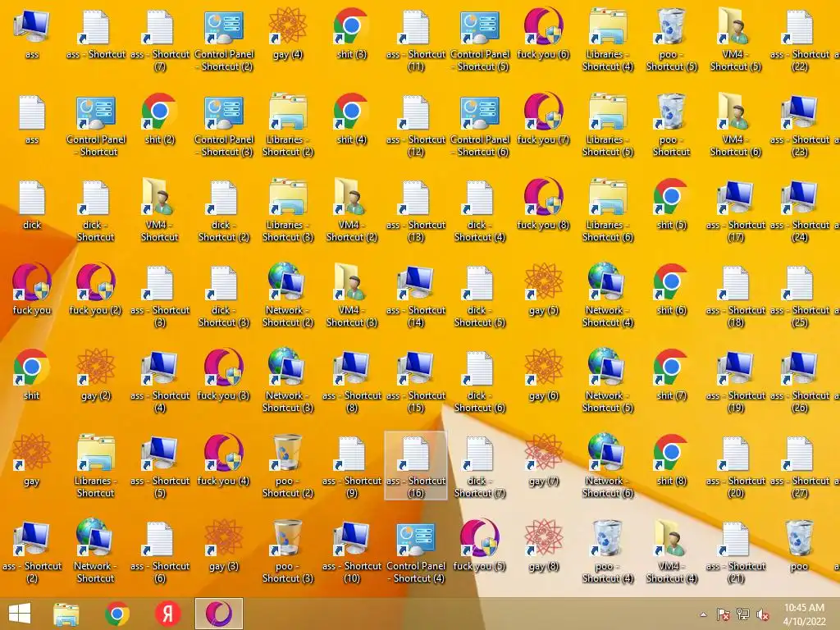Select ass - Shortcut (9) document icon
The width and height of the screenshot is (840, 630).
351,466
